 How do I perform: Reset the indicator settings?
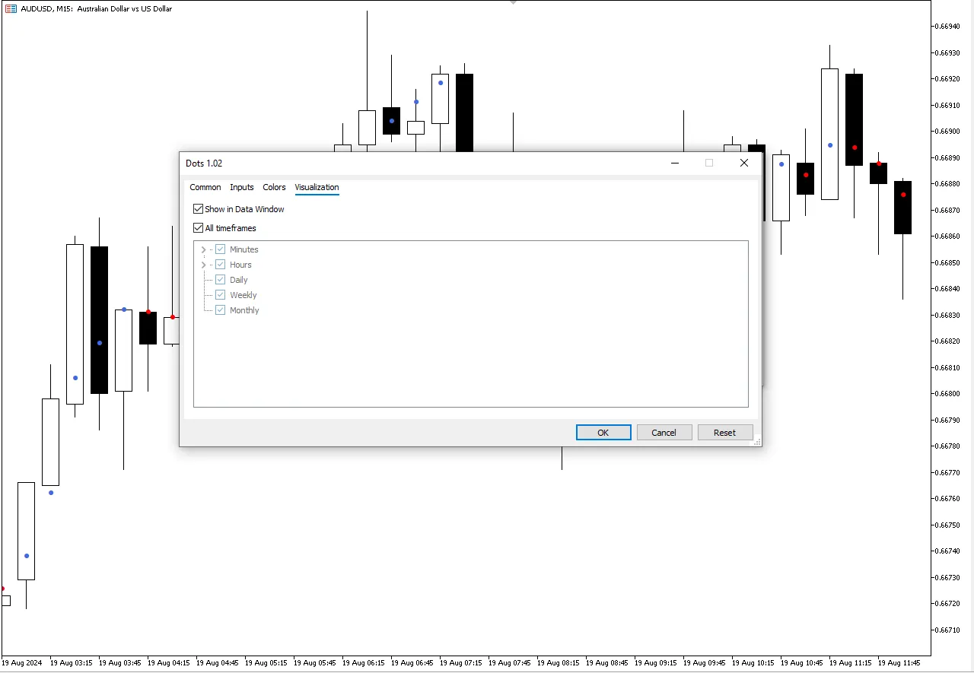point(725,433)
